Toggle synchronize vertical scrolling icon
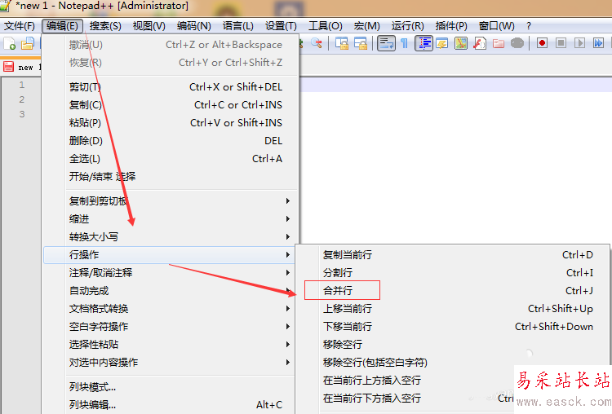This screenshot has width=612, height=414. tap(342, 43)
